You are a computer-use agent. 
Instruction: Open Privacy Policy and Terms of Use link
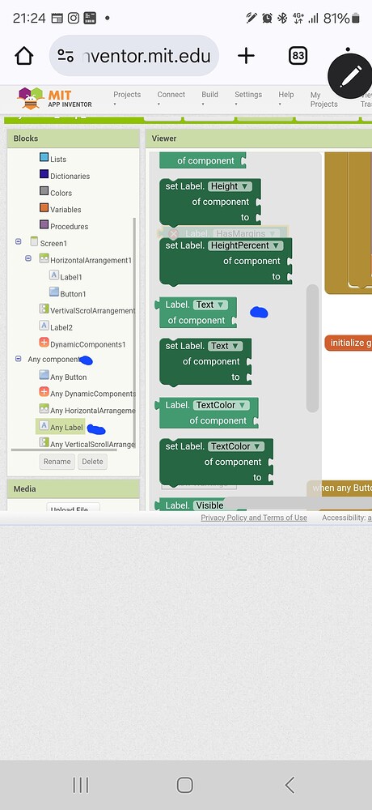(254, 518)
